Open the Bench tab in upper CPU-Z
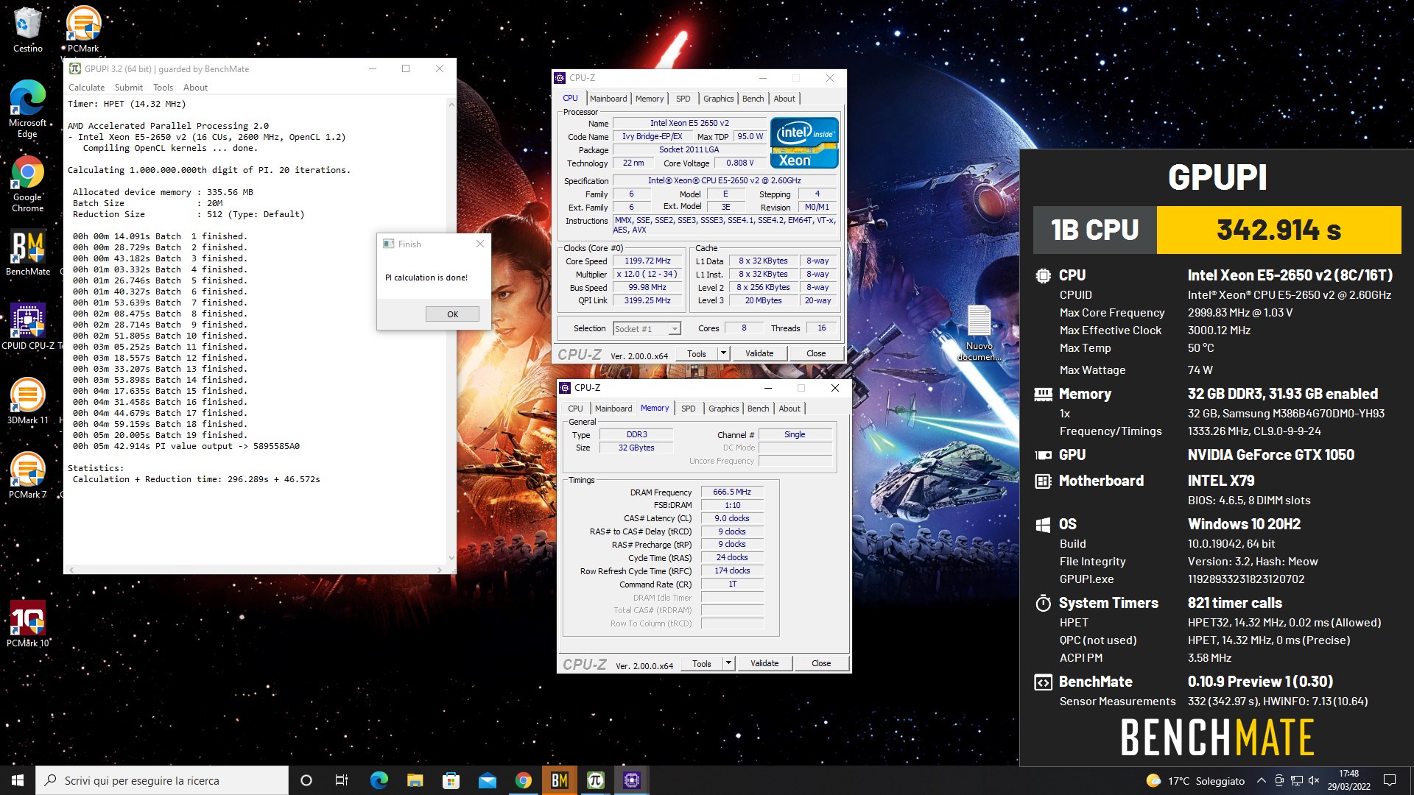Viewport: 1414px width, 795px height. tap(753, 99)
